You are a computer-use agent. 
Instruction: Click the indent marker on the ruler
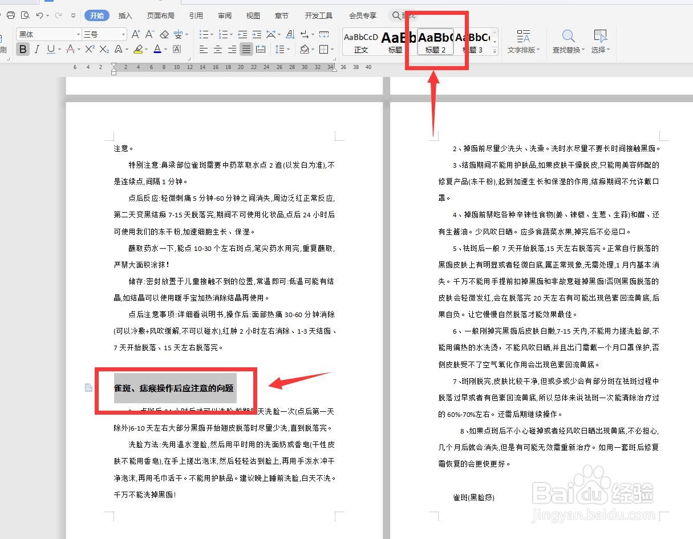pyautogui.click(x=114, y=70)
